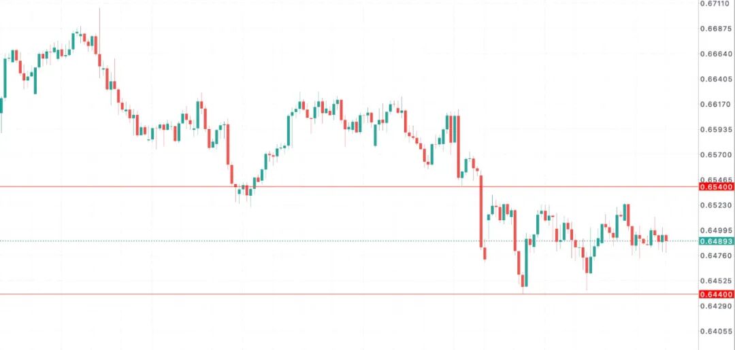
Task: Click the 0.67110 price axis label
Action: pyautogui.click(x=716, y=3)
